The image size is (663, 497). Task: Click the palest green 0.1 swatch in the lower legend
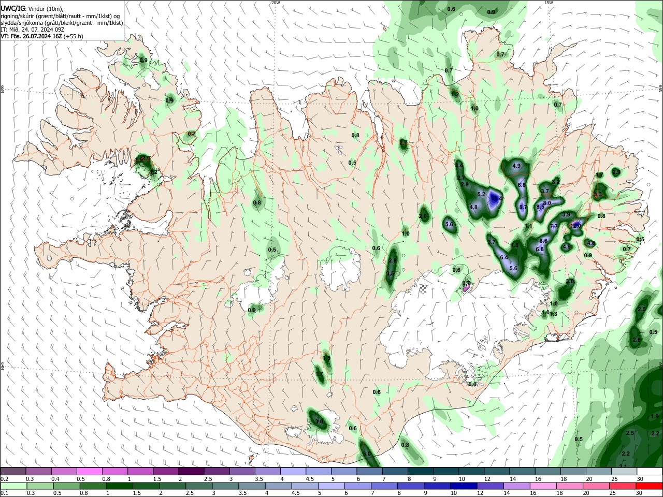(x=13, y=486)
